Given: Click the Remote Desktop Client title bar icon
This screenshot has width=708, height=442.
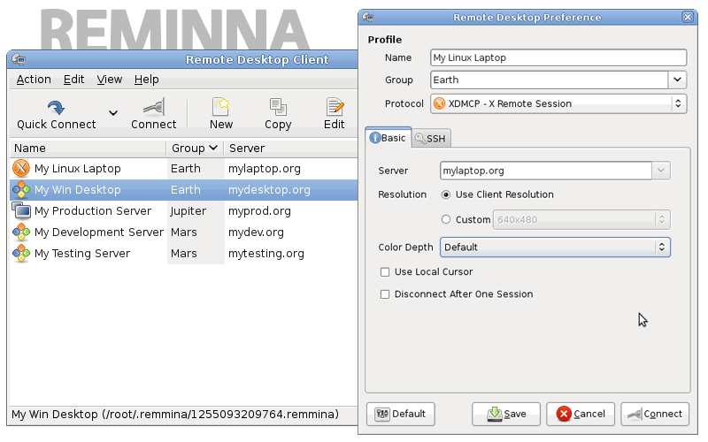Looking at the screenshot, I should click(x=19, y=59).
